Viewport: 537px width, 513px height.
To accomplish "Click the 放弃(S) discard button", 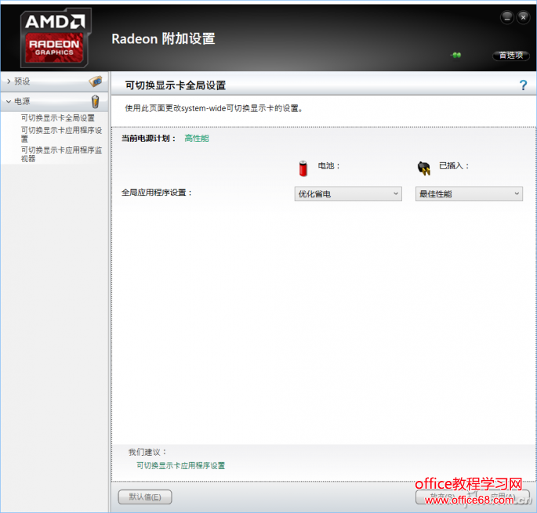I will [442, 497].
